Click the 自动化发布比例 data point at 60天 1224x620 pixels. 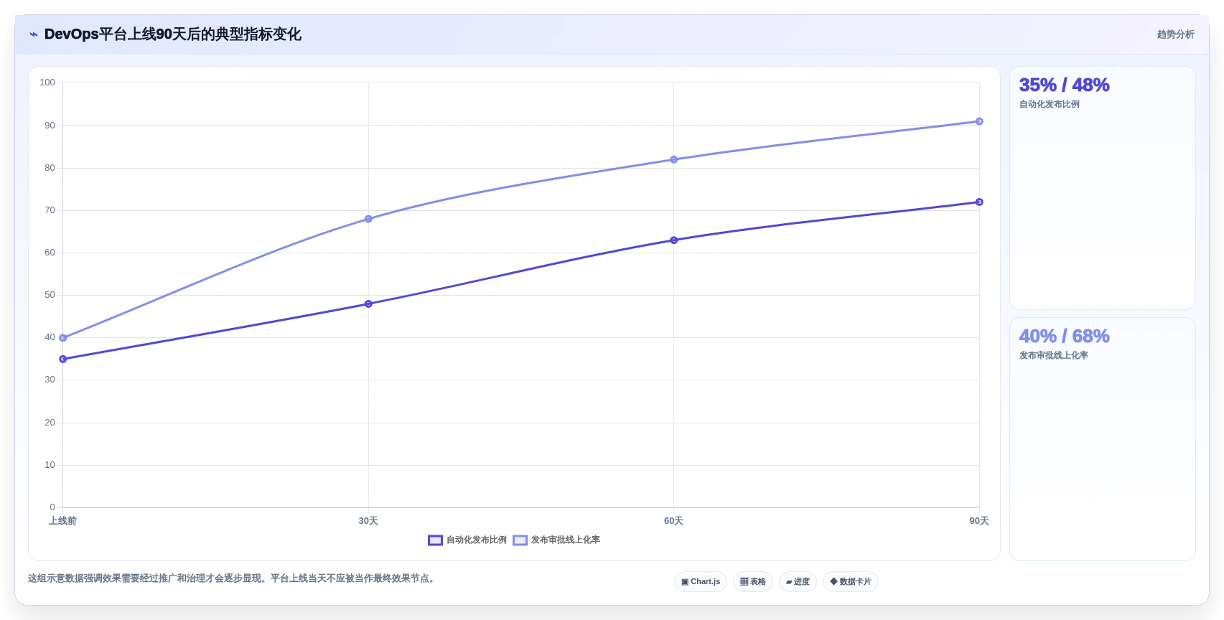pyautogui.click(x=673, y=240)
